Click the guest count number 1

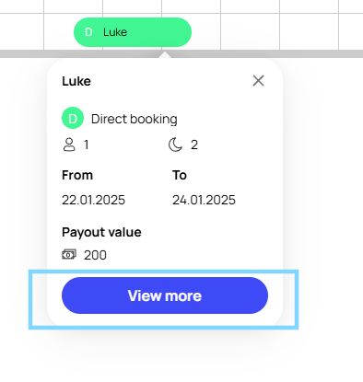[x=87, y=145]
